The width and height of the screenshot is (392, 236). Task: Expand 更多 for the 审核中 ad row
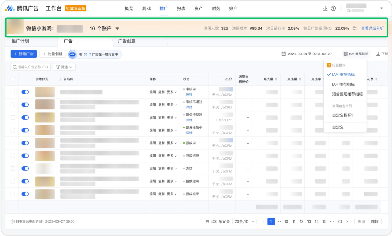click(172, 92)
